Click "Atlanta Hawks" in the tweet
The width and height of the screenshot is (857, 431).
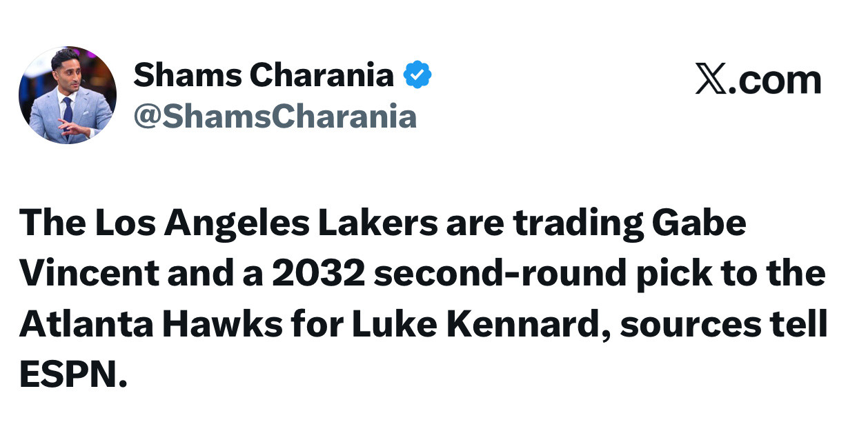point(150,324)
